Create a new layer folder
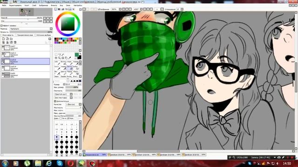 11,39
